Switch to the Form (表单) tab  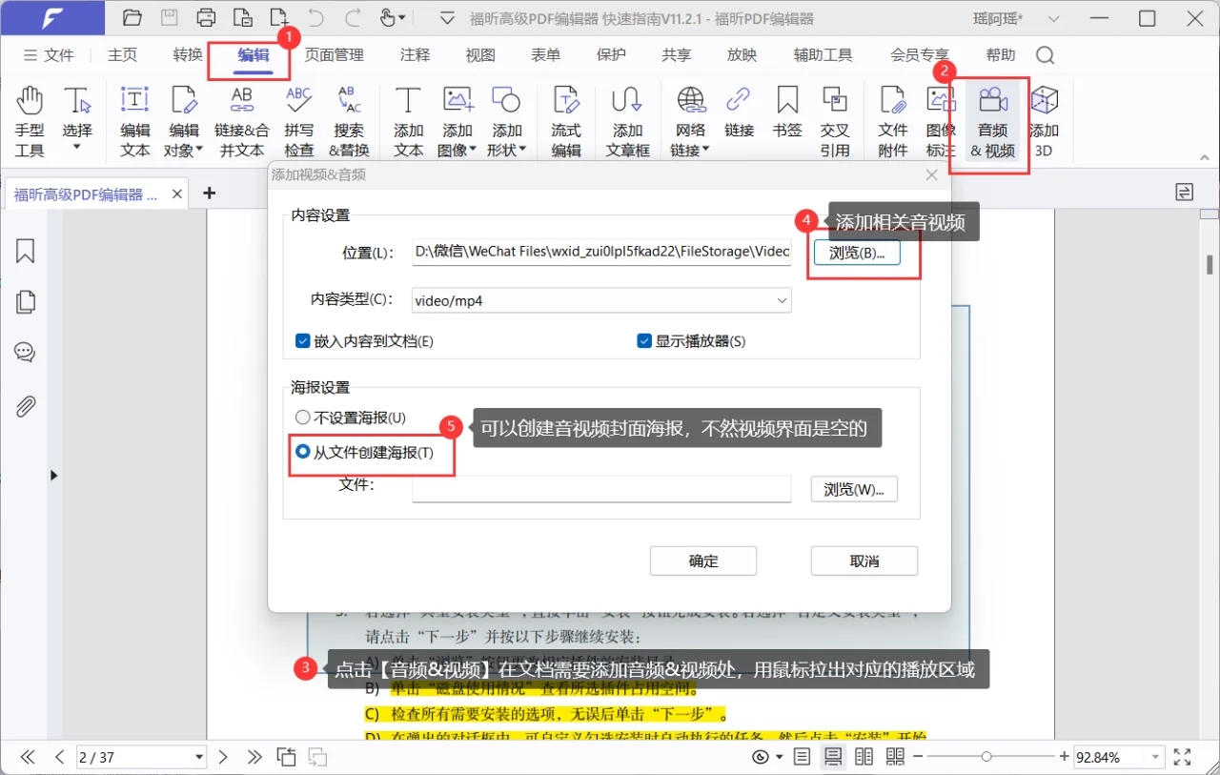coord(546,55)
